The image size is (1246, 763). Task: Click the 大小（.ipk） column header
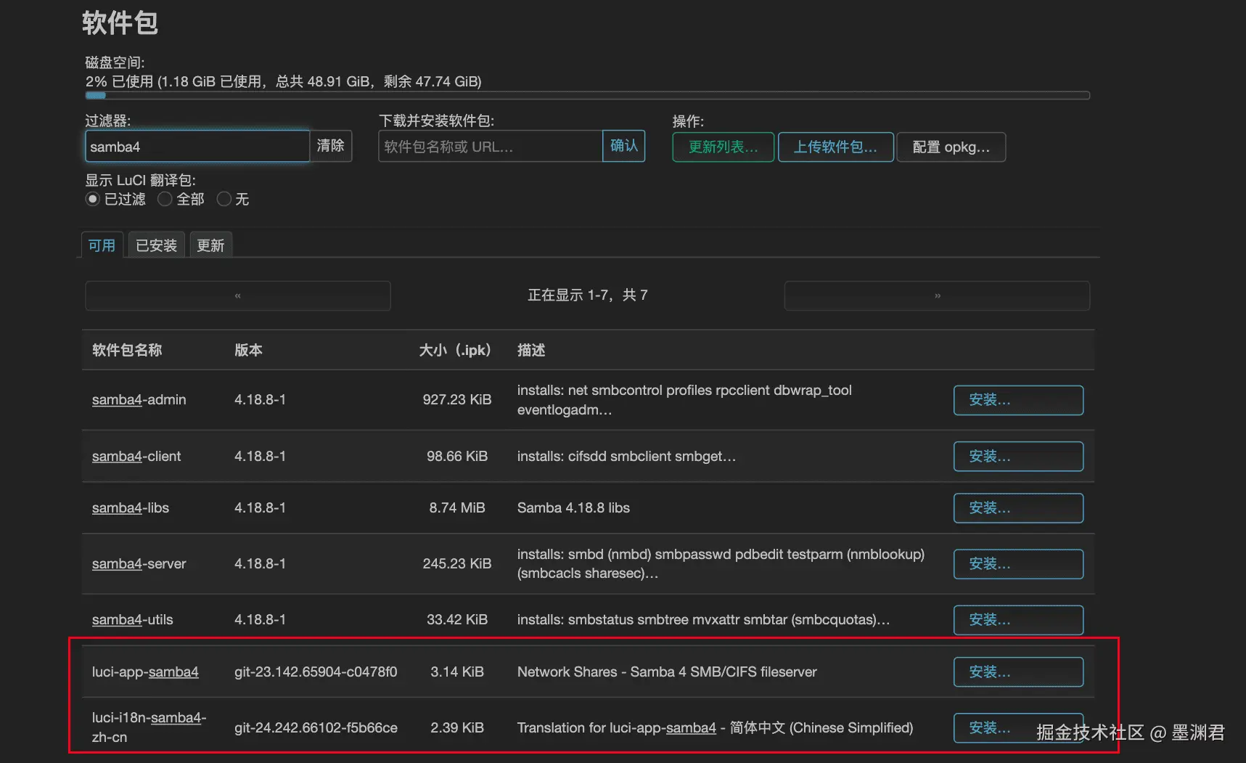[455, 350]
